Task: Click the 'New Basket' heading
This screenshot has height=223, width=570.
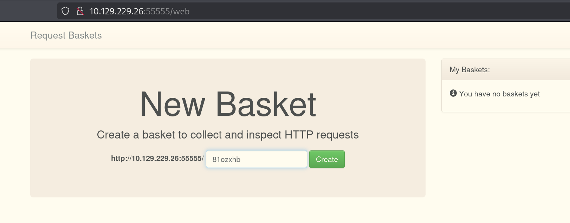Action: 228,104
